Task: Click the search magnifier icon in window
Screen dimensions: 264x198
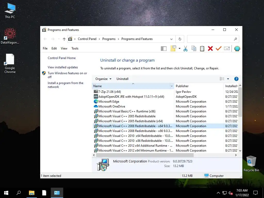Action: pos(235,39)
